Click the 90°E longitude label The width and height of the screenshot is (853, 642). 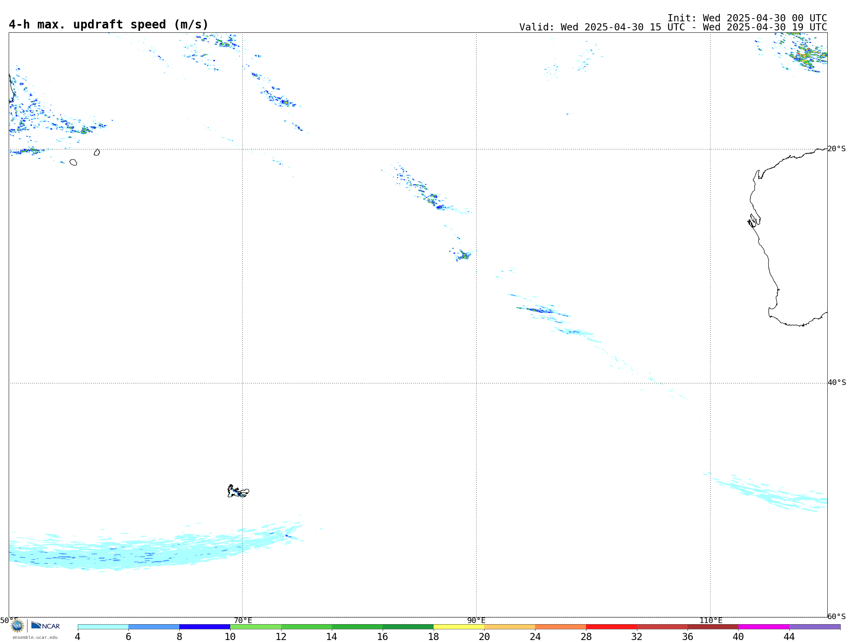476,620
